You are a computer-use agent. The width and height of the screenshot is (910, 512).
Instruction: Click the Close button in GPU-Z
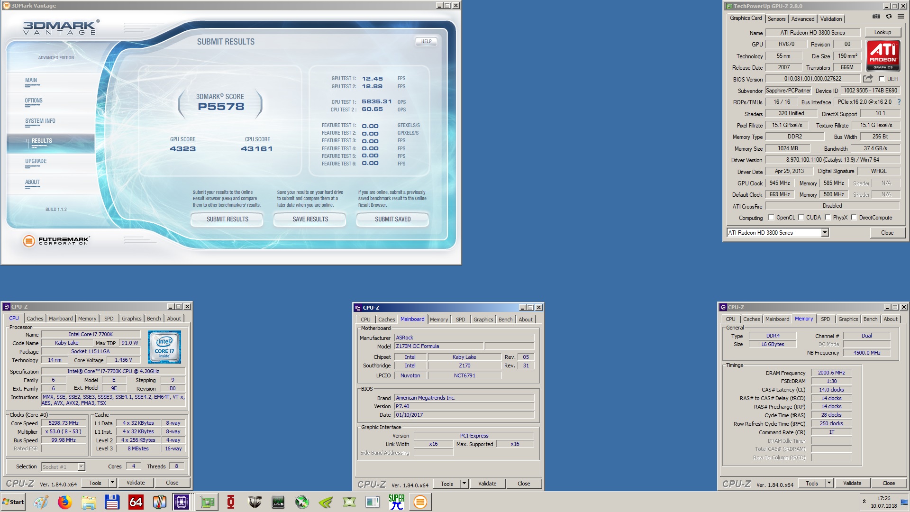(887, 233)
